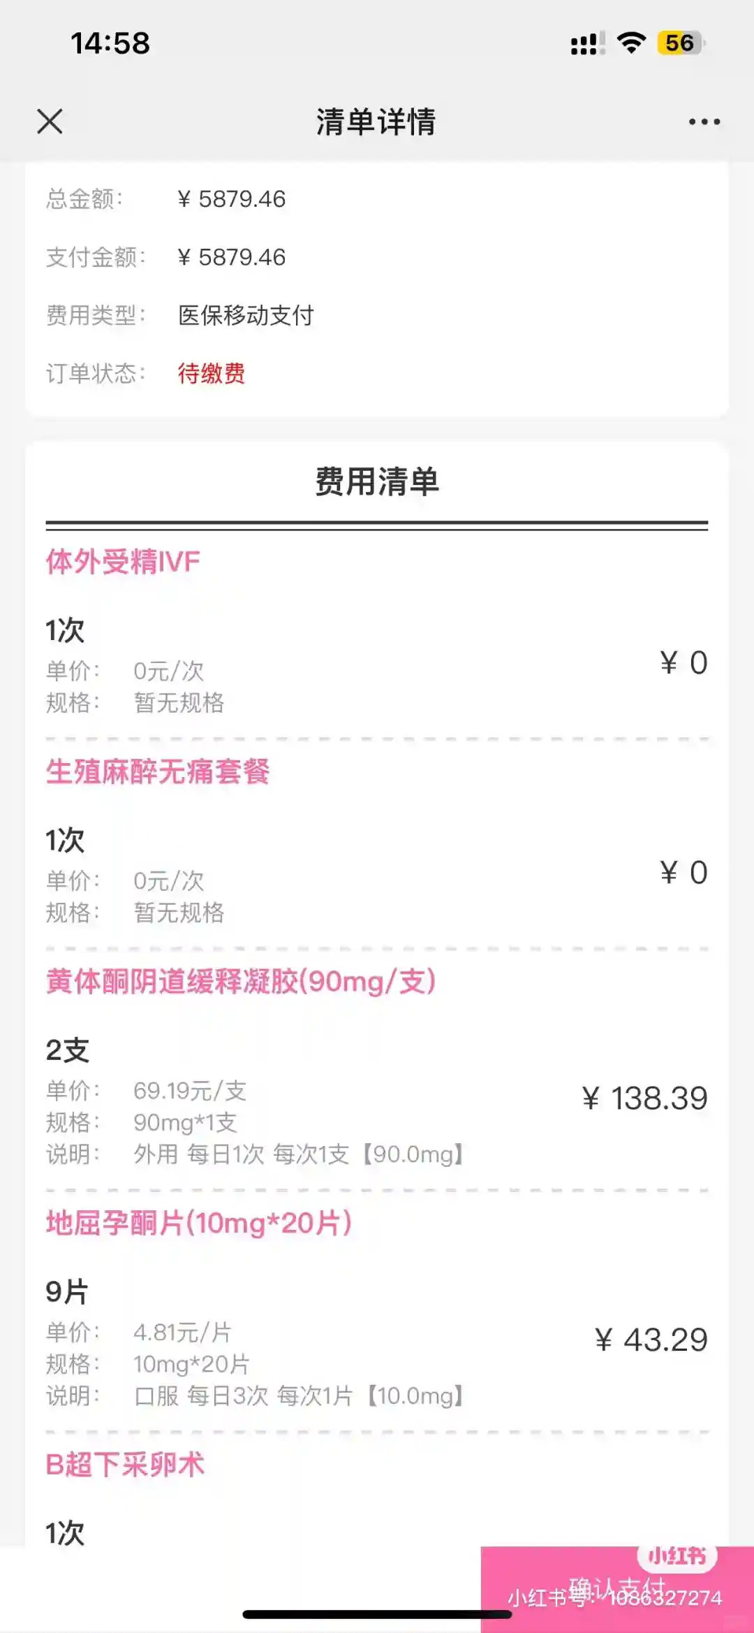The image size is (754, 1633).
Task: Tap the battery level indicator
Action: pyautogui.click(x=681, y=43)
